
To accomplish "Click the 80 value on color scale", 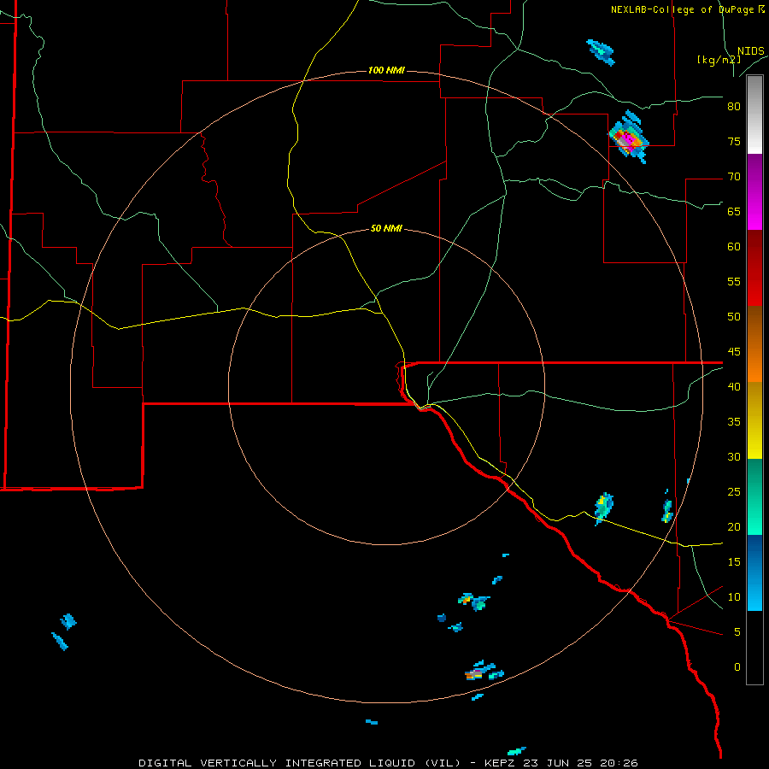I will tap(734, 107).
